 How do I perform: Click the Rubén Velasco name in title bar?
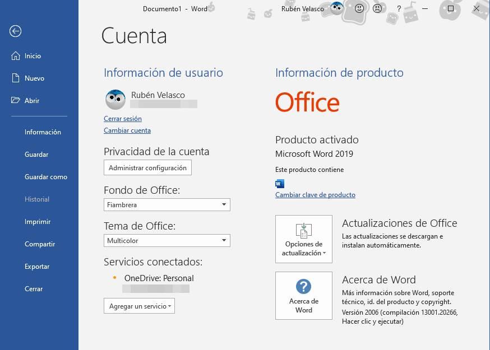pyautogui.click(x=303, y=9)
